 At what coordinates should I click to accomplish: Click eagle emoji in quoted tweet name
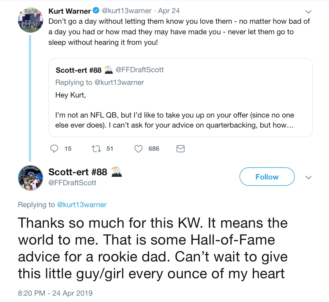[x=108, y=70]
